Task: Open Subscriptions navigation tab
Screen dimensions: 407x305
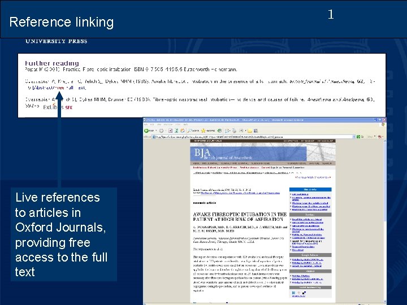Action: point(261,163)
